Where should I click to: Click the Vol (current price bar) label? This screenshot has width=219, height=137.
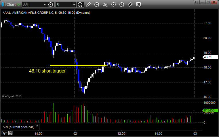tap(19, 127)
